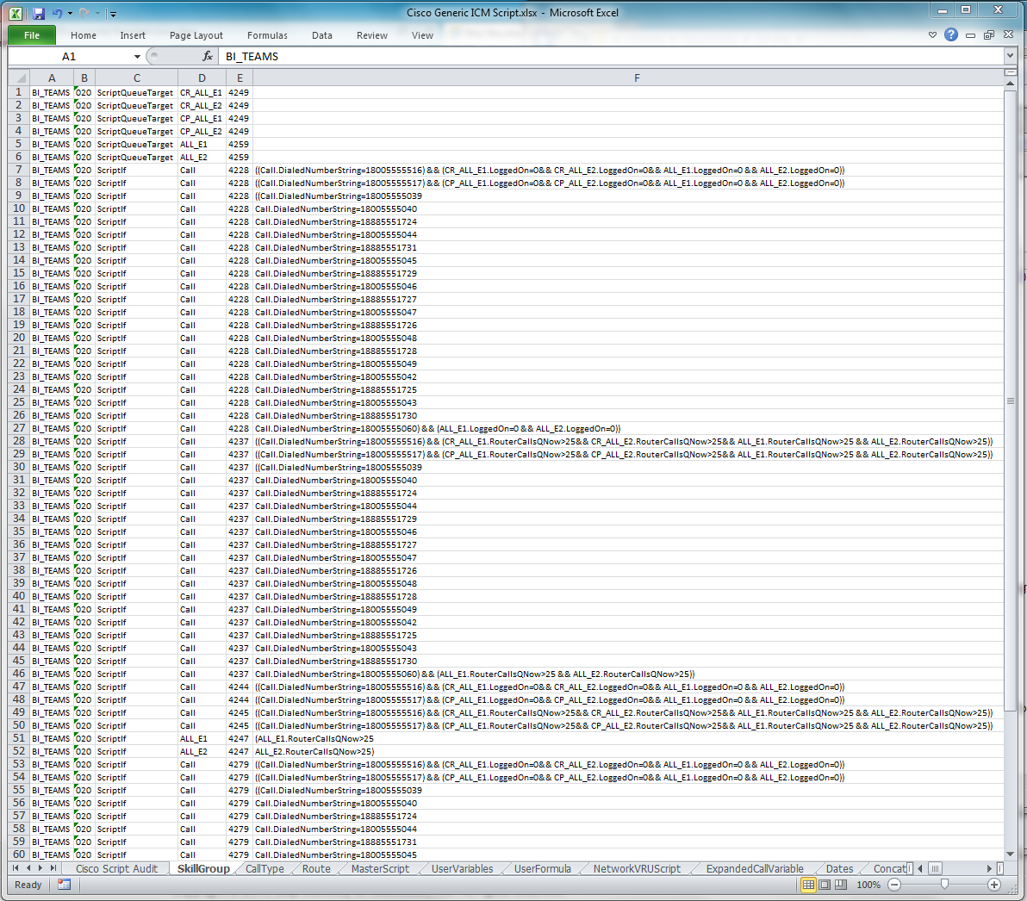Click the workbook restore window icon
Image resolution: width=1027 pixels, height=901 pixels.
(989, 34)
